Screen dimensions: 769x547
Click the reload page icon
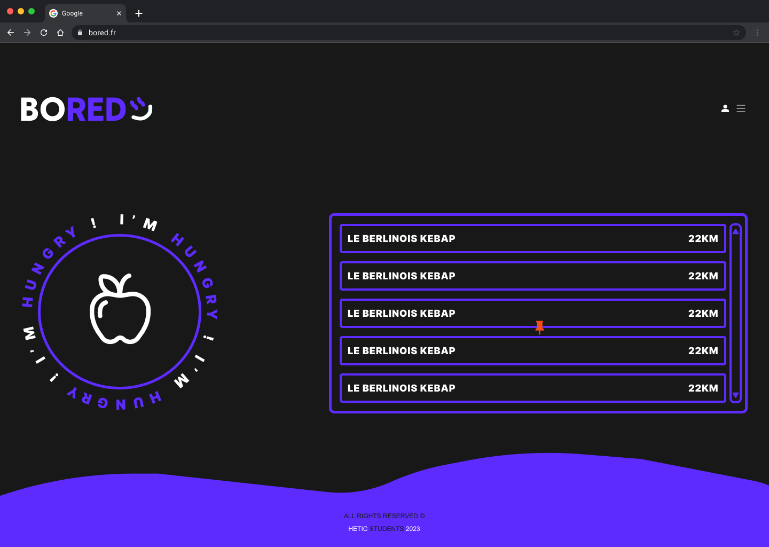click(x=43, y=33)
